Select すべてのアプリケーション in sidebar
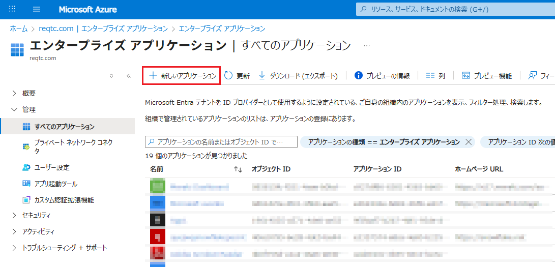 click(67, 126)
